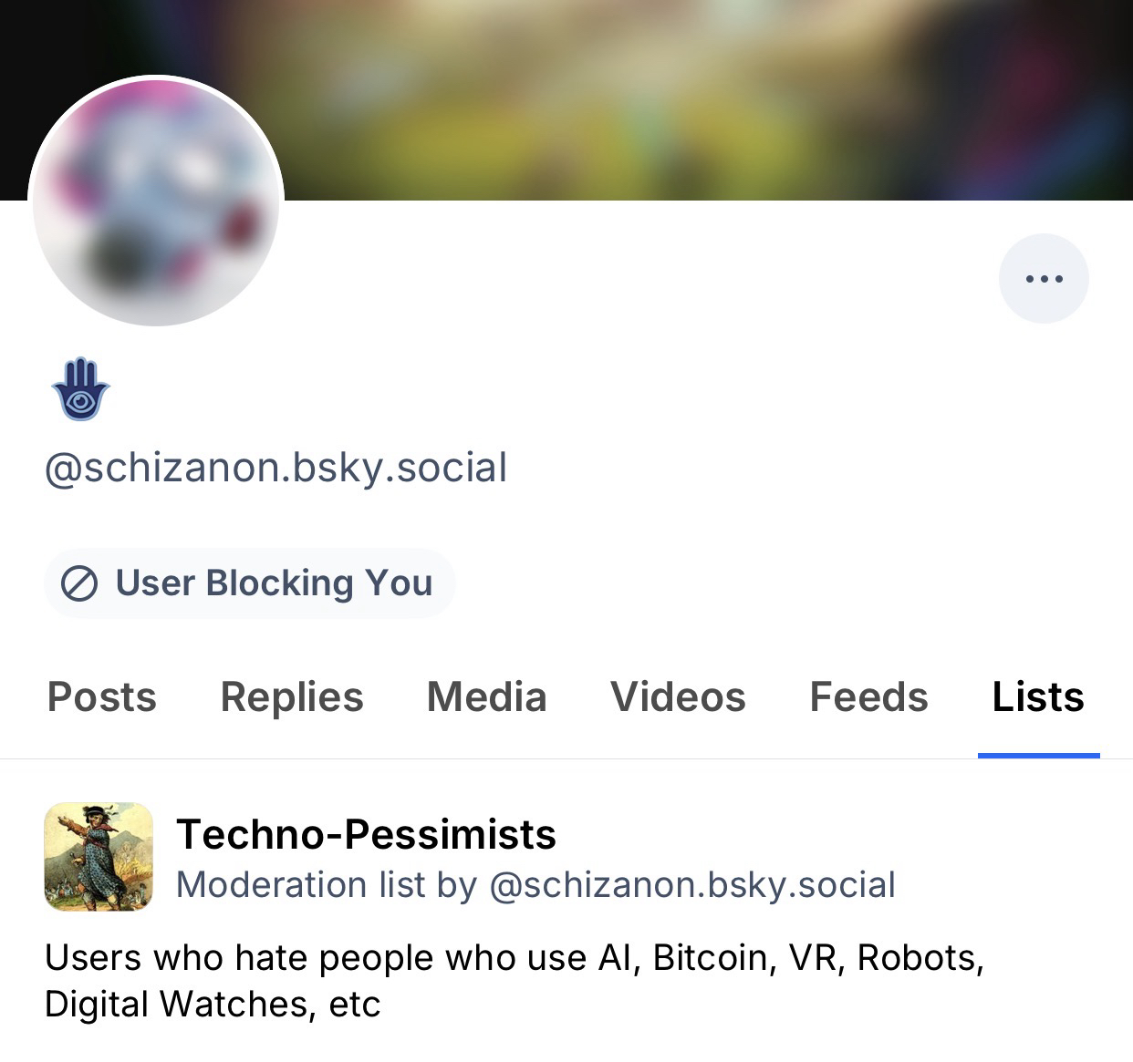Click the handle at the end of the list byline
The width and height of the screenshot is (1133, 1062).
[x=692, y=885]
